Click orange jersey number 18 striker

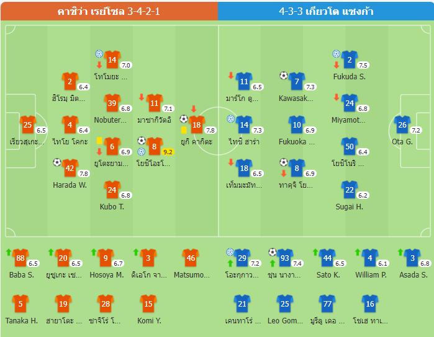[197, 125]
